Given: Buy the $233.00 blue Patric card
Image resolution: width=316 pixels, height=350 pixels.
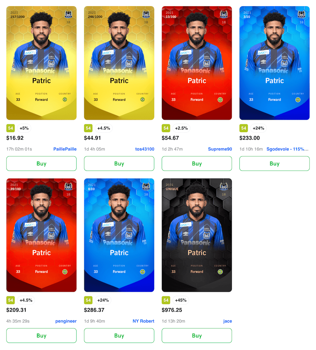Looking at the screenshot, I should 275,164.
